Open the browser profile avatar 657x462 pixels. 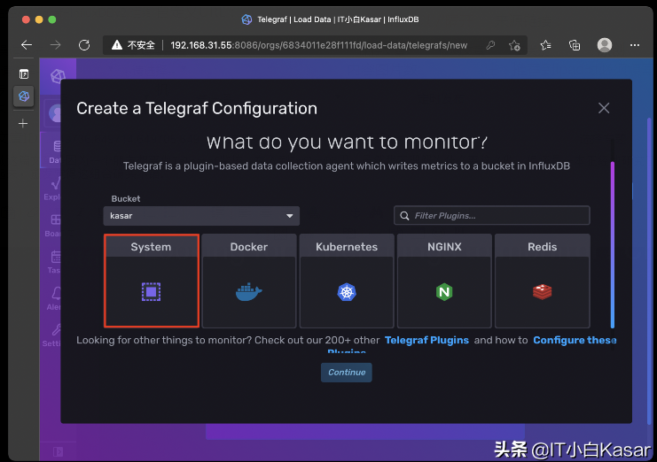point(604,45)
